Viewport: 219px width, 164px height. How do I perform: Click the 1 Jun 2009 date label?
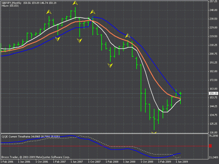(182, 162)
